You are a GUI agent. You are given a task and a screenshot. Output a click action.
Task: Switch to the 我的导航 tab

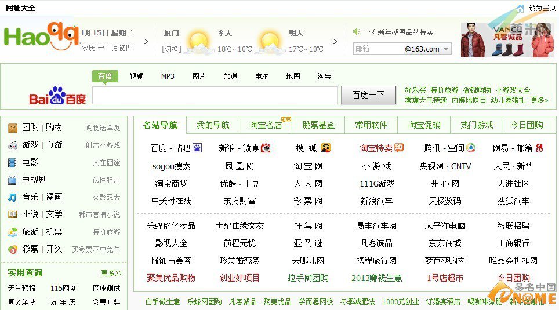tap(213, 125)
